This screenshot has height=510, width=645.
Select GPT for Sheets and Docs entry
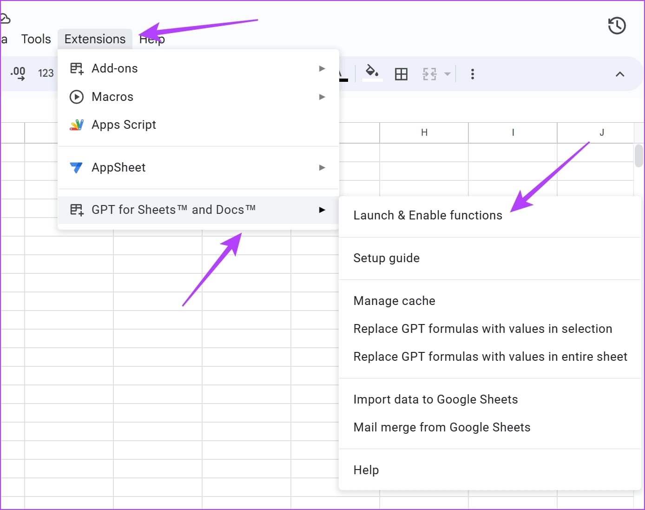[198, 210]
